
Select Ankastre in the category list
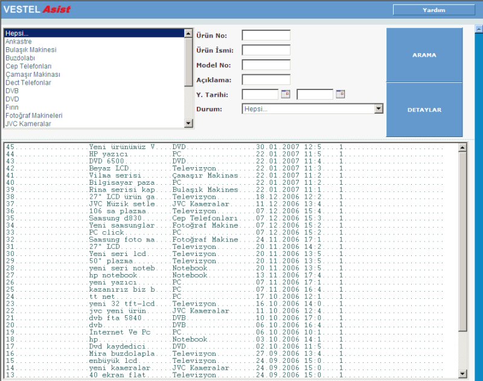coord(94,42)
